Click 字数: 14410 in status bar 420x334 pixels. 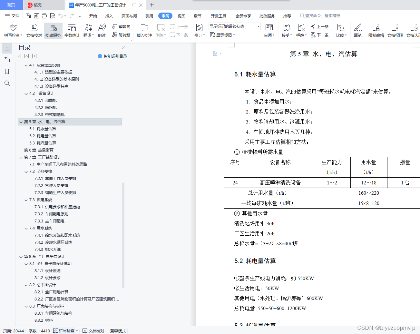39,331
